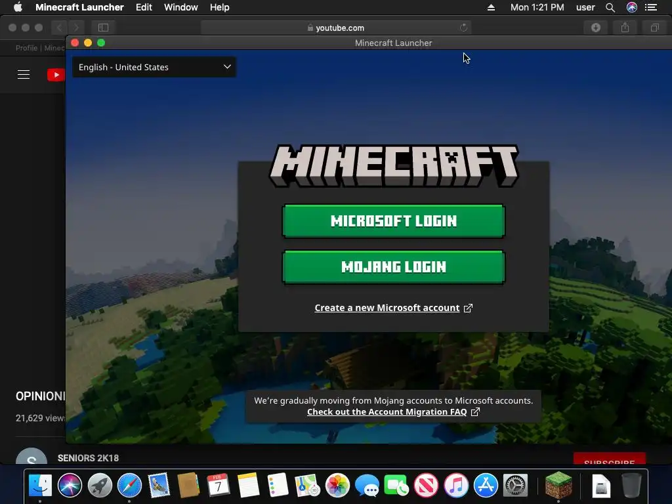Open the Window menu
672x504 pixels.
point(181,7)
